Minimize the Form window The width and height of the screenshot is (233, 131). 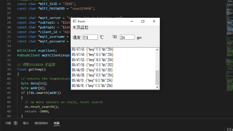[132, 21]
